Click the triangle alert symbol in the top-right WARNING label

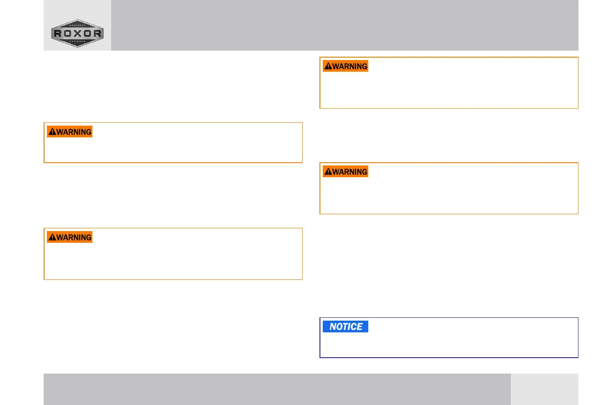click(x=328, y=66)
